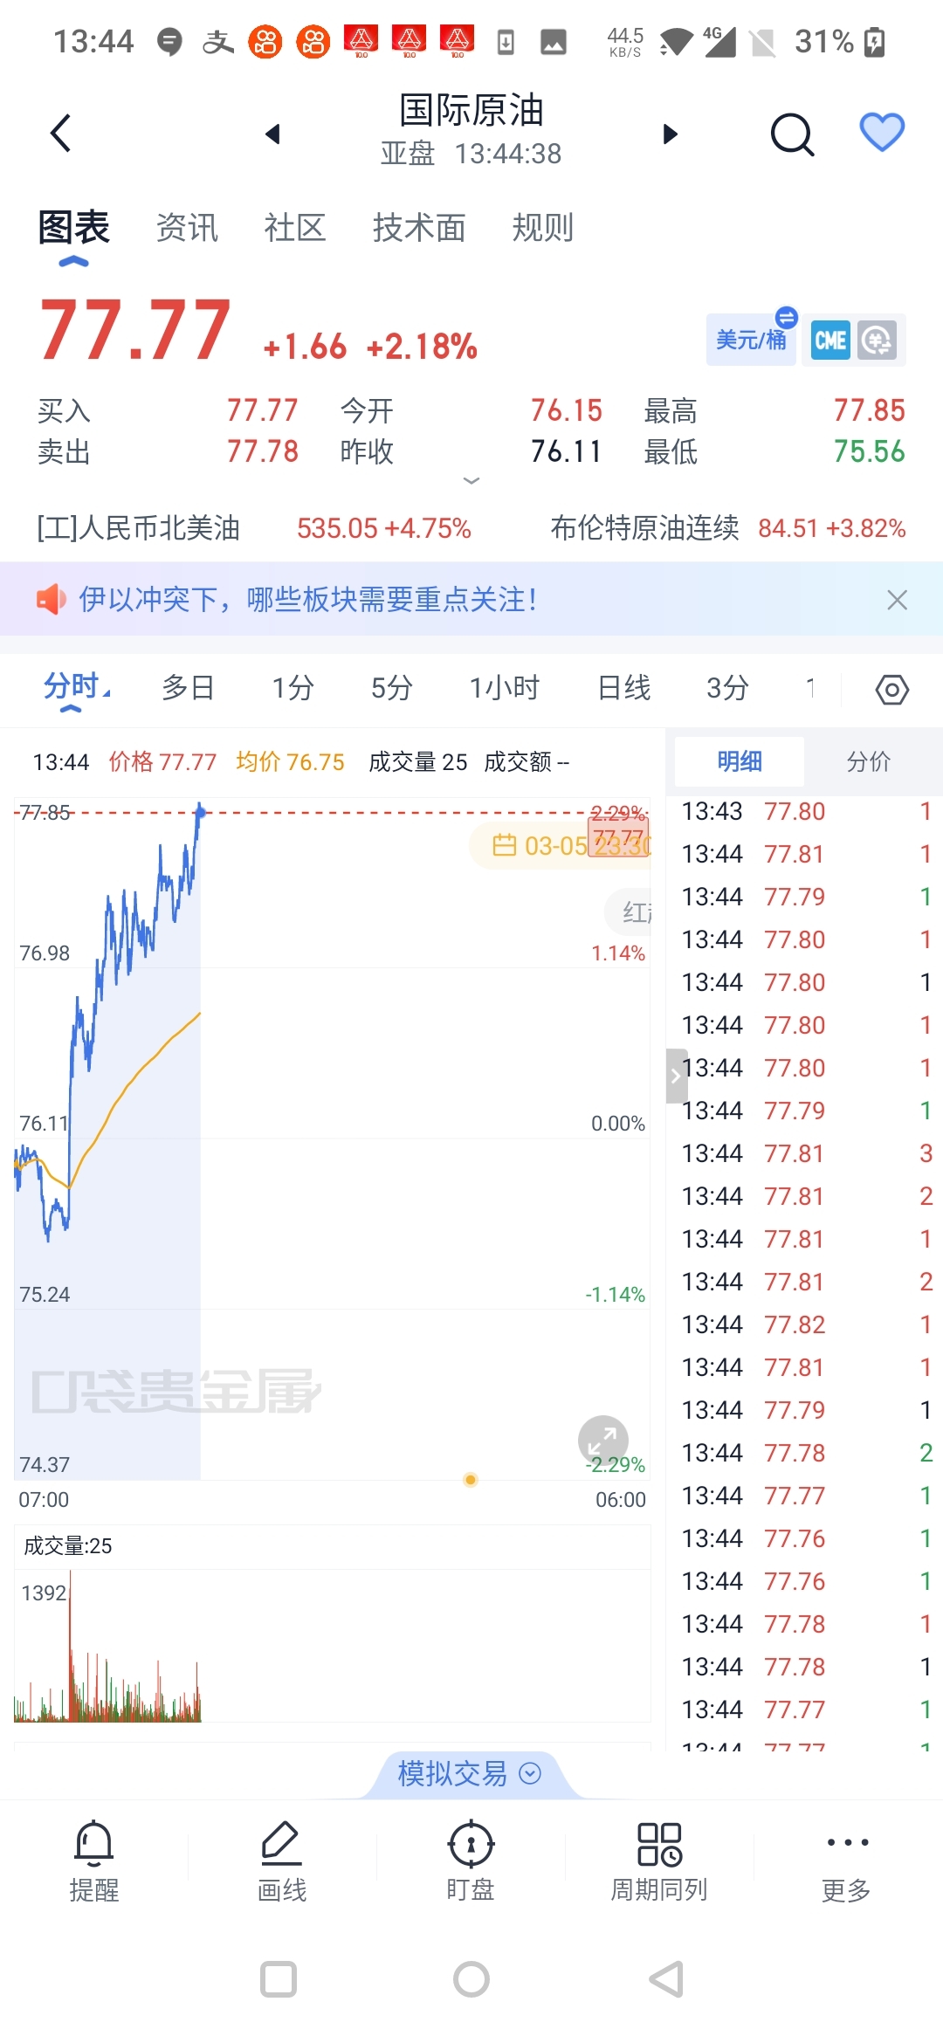Open the 技术面 tab
This screenshot has height=2043, width=943.
pos(419,228)
